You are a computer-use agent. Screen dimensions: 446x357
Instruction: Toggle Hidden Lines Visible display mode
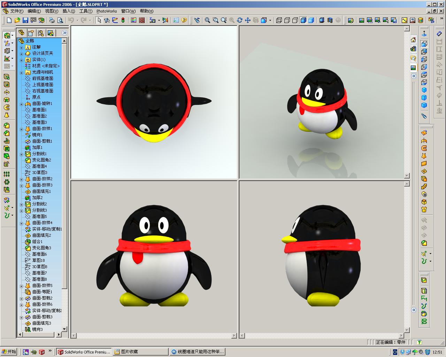click(x=287, y=20)
